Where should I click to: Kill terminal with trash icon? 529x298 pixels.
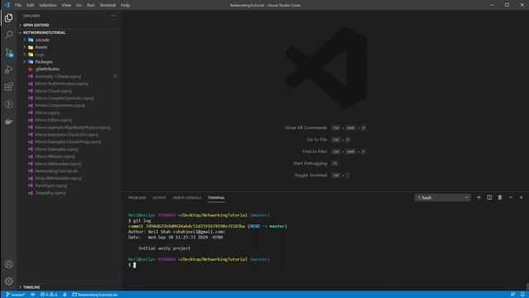(x=500, y=198)
